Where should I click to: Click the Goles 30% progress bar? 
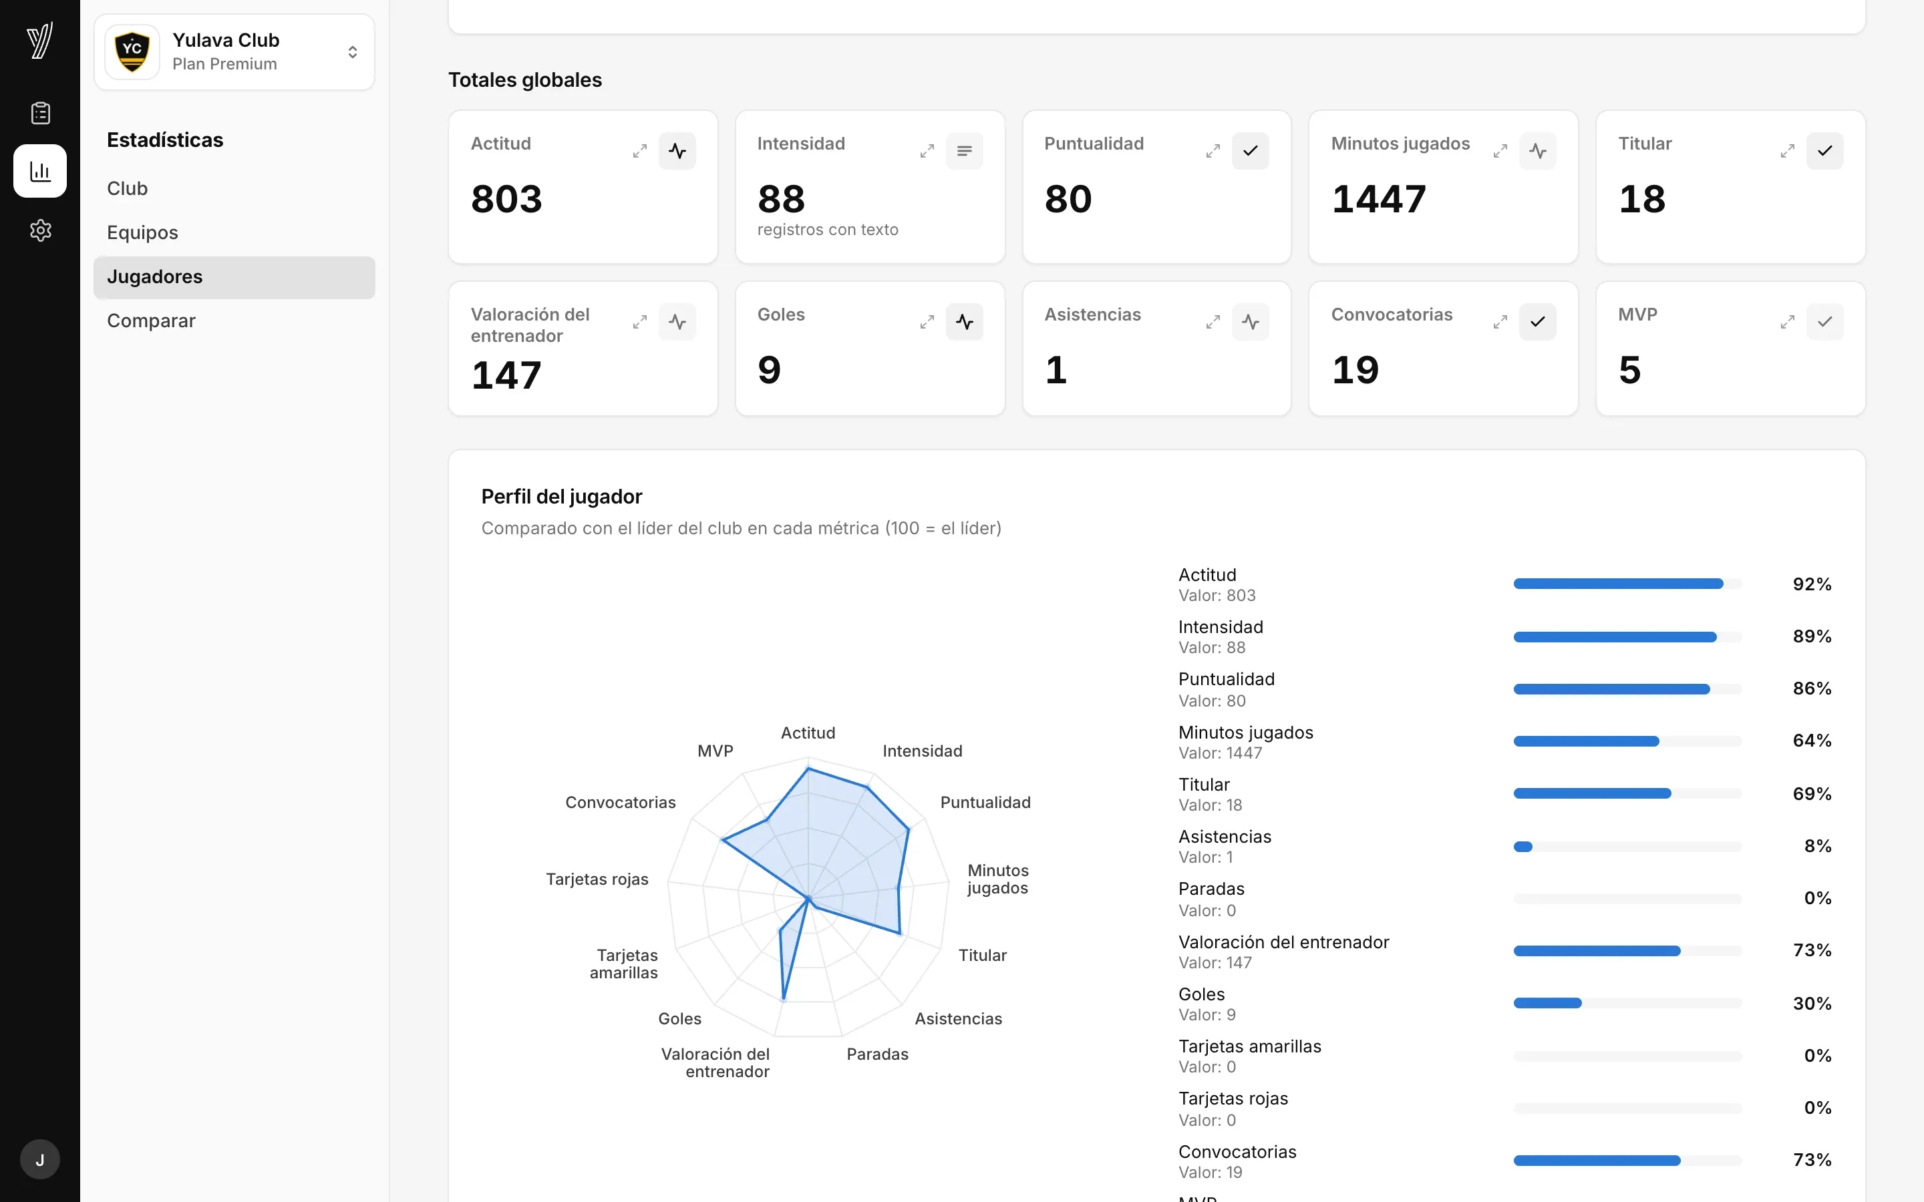tap(1627, 1003)
